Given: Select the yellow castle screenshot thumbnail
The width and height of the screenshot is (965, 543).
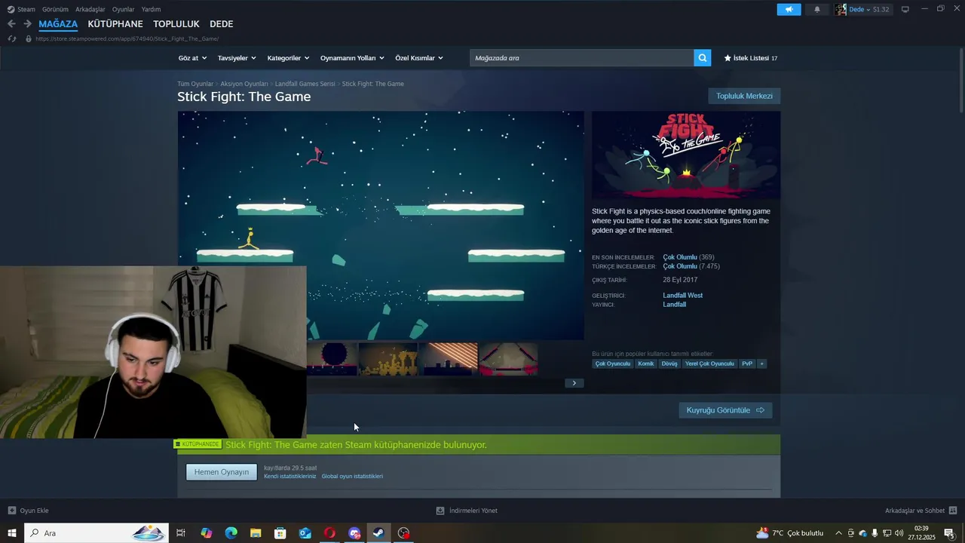Looking at the screenshot, I should click(388, 359).
